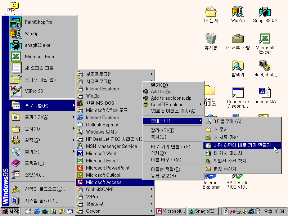Choose 잘라내기(T) in the context menu

pos(173,130)
